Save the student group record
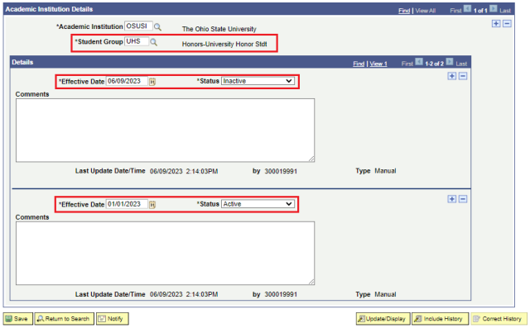Image resolution: width=530 pixels, height=328 pixels. pyautogui.click(x=18, y=319)
